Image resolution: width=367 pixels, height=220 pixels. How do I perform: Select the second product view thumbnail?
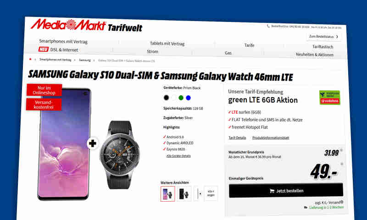pyautogui.click(x=184, y=194)
